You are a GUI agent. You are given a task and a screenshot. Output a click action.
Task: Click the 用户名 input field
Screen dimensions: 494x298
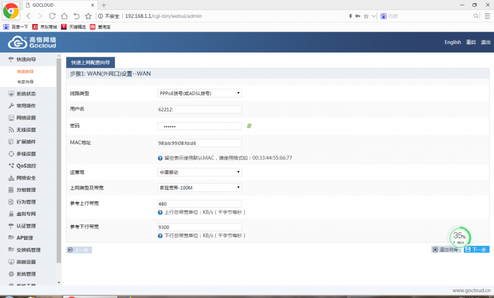pos(199,109)
